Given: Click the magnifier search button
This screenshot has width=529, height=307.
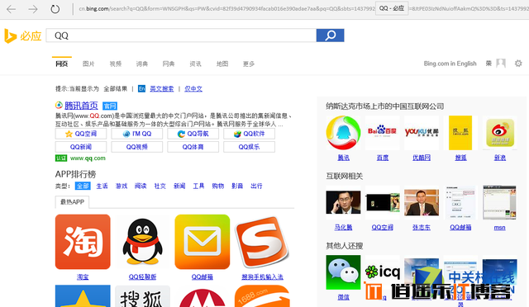Looking at the screenshot, I should coord(331,35).
